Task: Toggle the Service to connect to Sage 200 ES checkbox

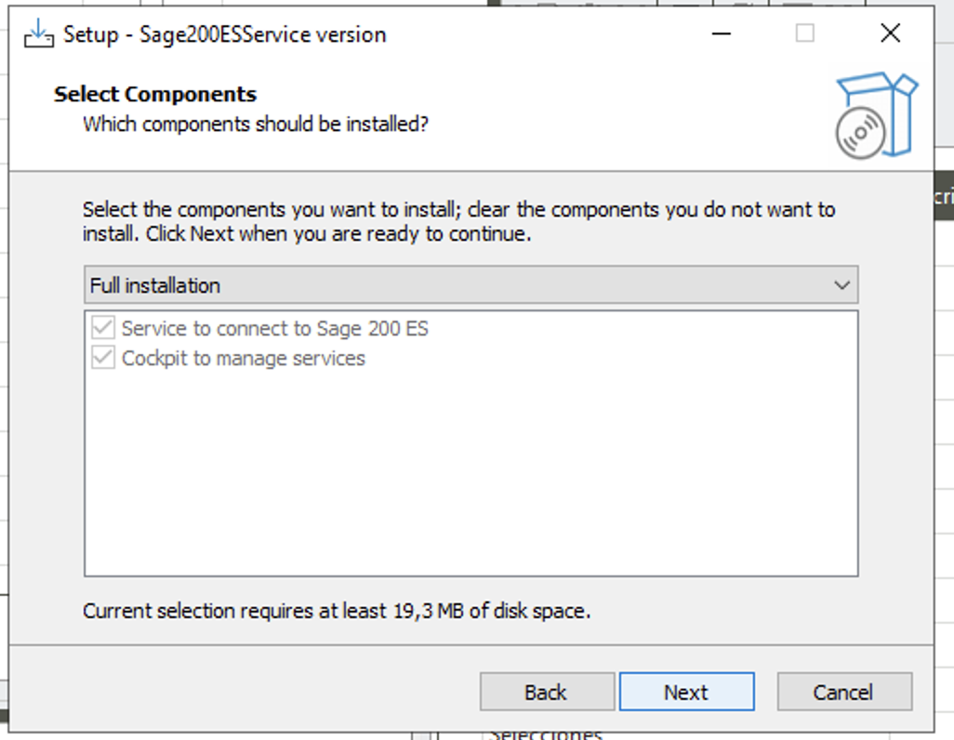Action: pos(103,327)
